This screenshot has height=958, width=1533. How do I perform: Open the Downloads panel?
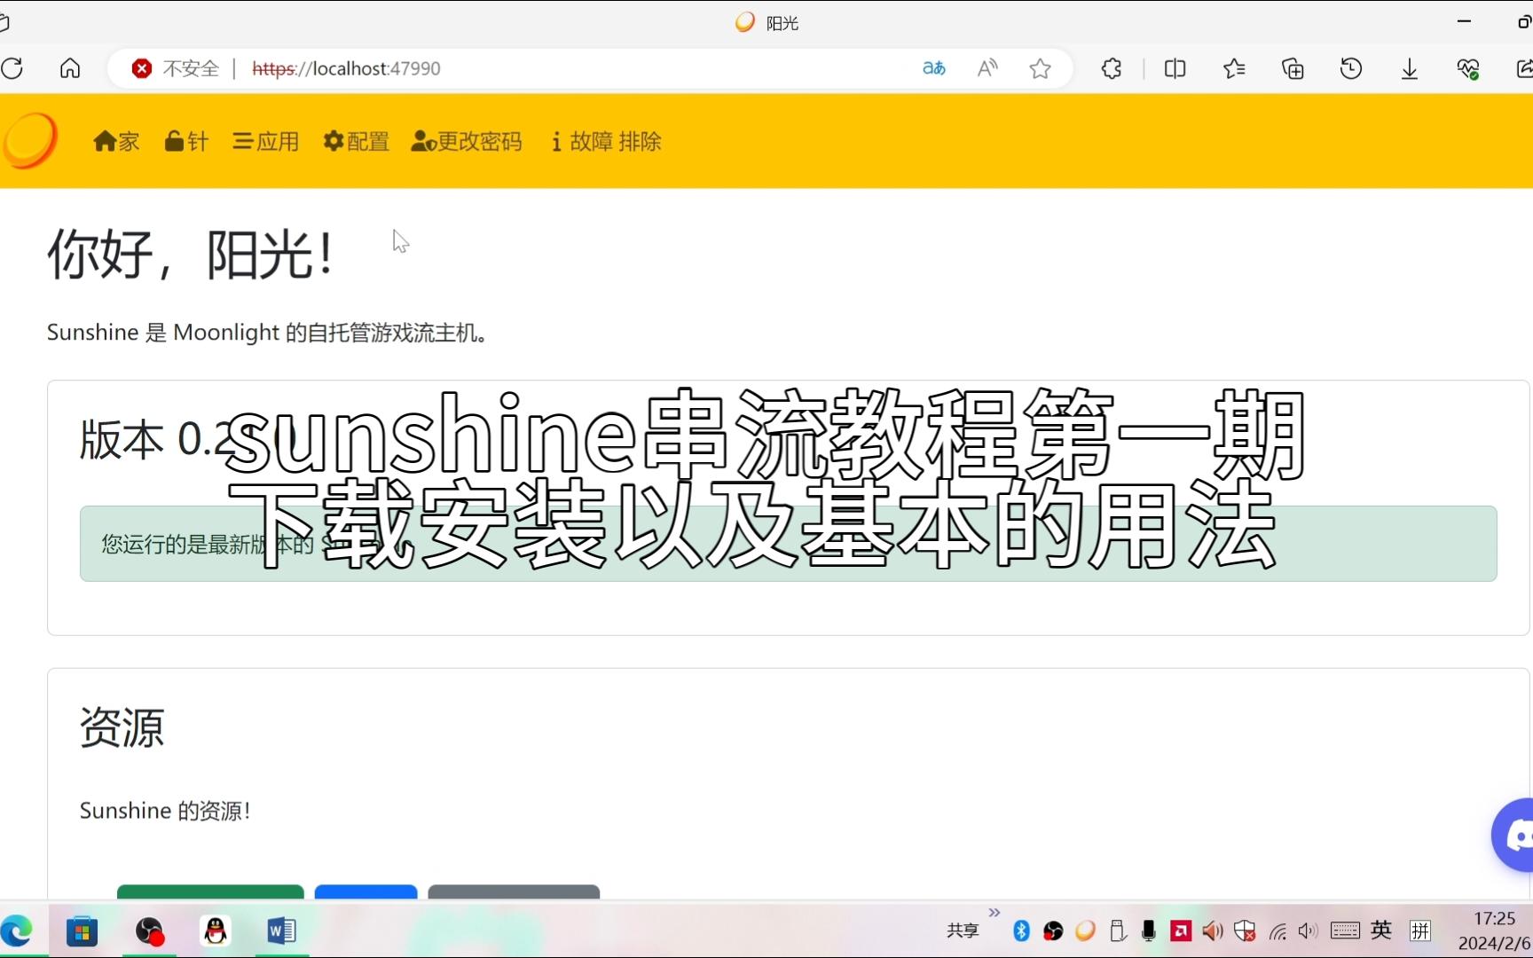pos(1410,68)
